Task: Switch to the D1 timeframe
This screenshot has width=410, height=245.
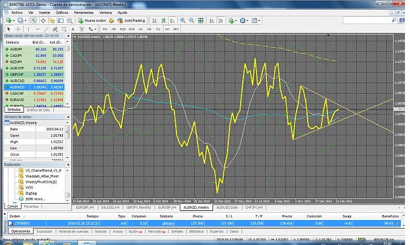Action: 158,29
